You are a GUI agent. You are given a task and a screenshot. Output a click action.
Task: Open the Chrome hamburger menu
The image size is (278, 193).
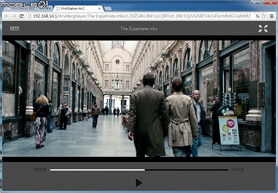271,16
